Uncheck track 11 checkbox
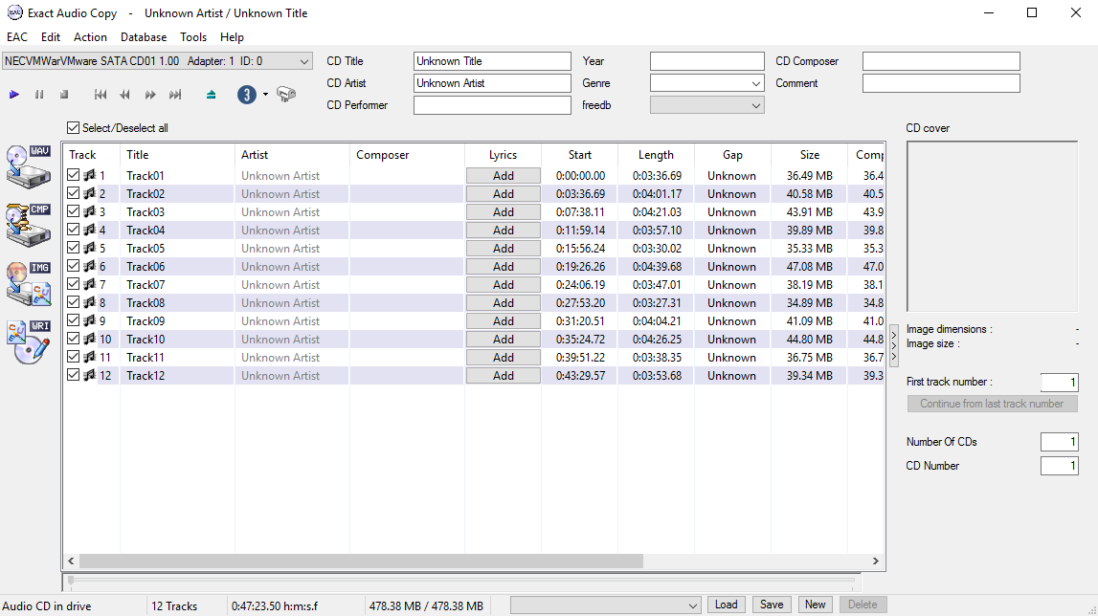The height and width of the screenshot is (616, 1098). tap(73, 357)
